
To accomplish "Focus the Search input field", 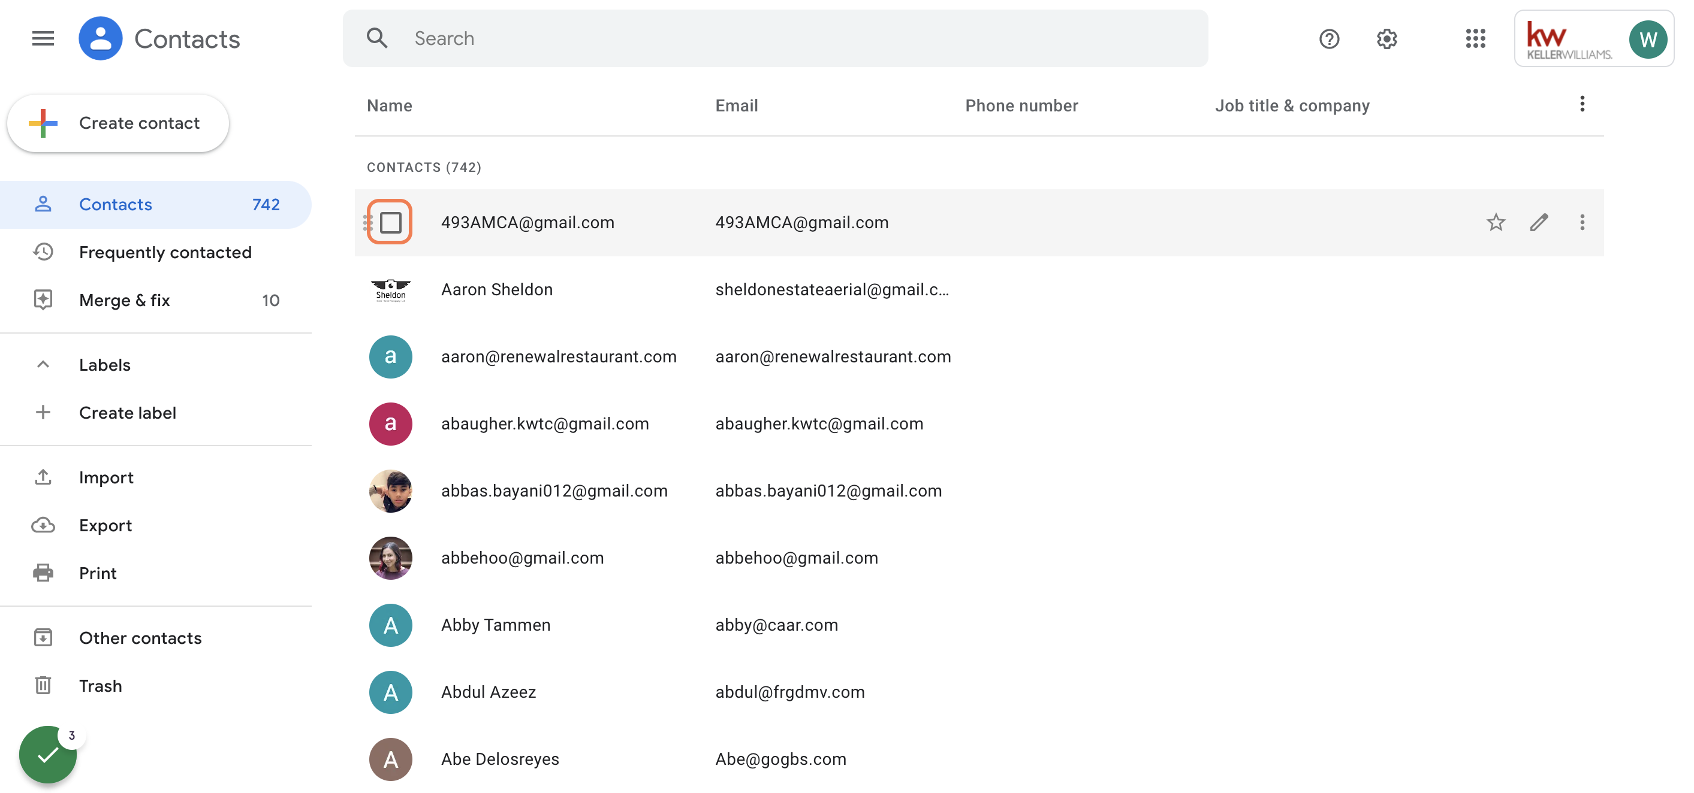I will [x=774, y=38].
